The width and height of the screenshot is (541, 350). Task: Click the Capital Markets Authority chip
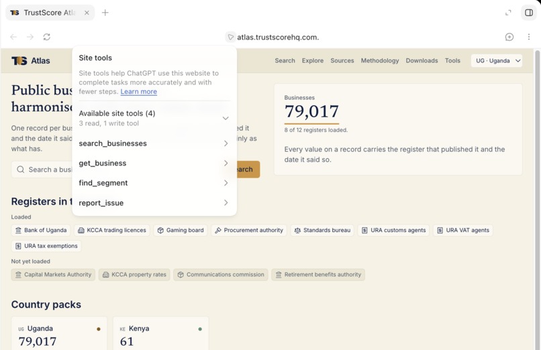(53, 274)
